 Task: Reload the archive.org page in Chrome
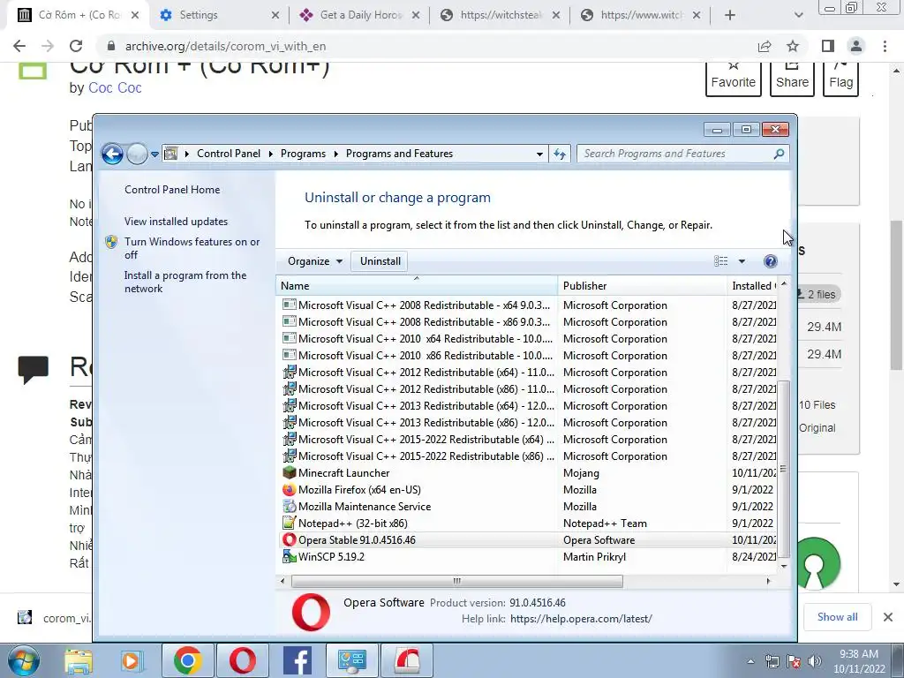(x=76, y=46)
